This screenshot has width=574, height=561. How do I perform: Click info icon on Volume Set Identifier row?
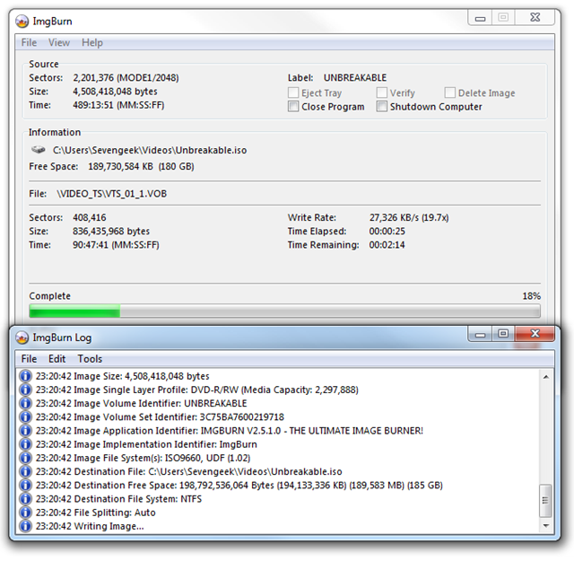click(25, 417)
